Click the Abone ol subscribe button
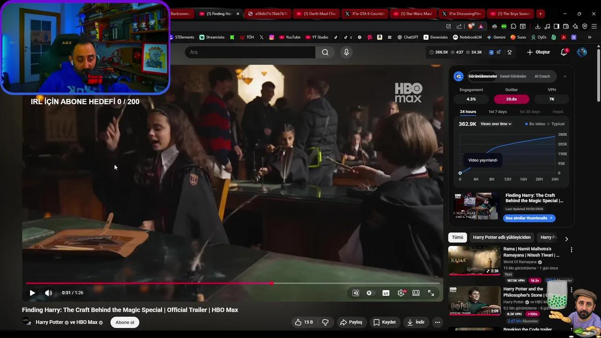 tap(124, 322)
